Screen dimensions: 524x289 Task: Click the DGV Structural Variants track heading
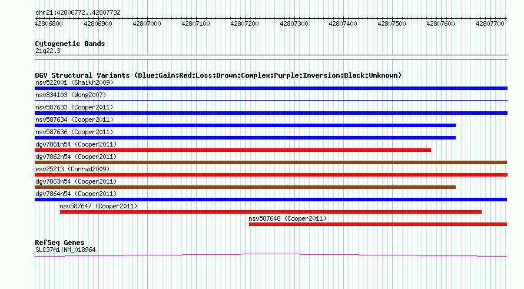(x=218, y=75)
